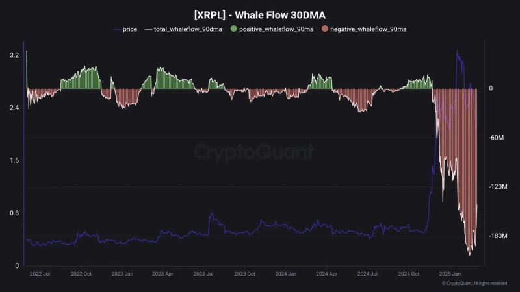Click the purple price line legend icon
This screenshot has width=520, height=292.
[x=117, y=30]
